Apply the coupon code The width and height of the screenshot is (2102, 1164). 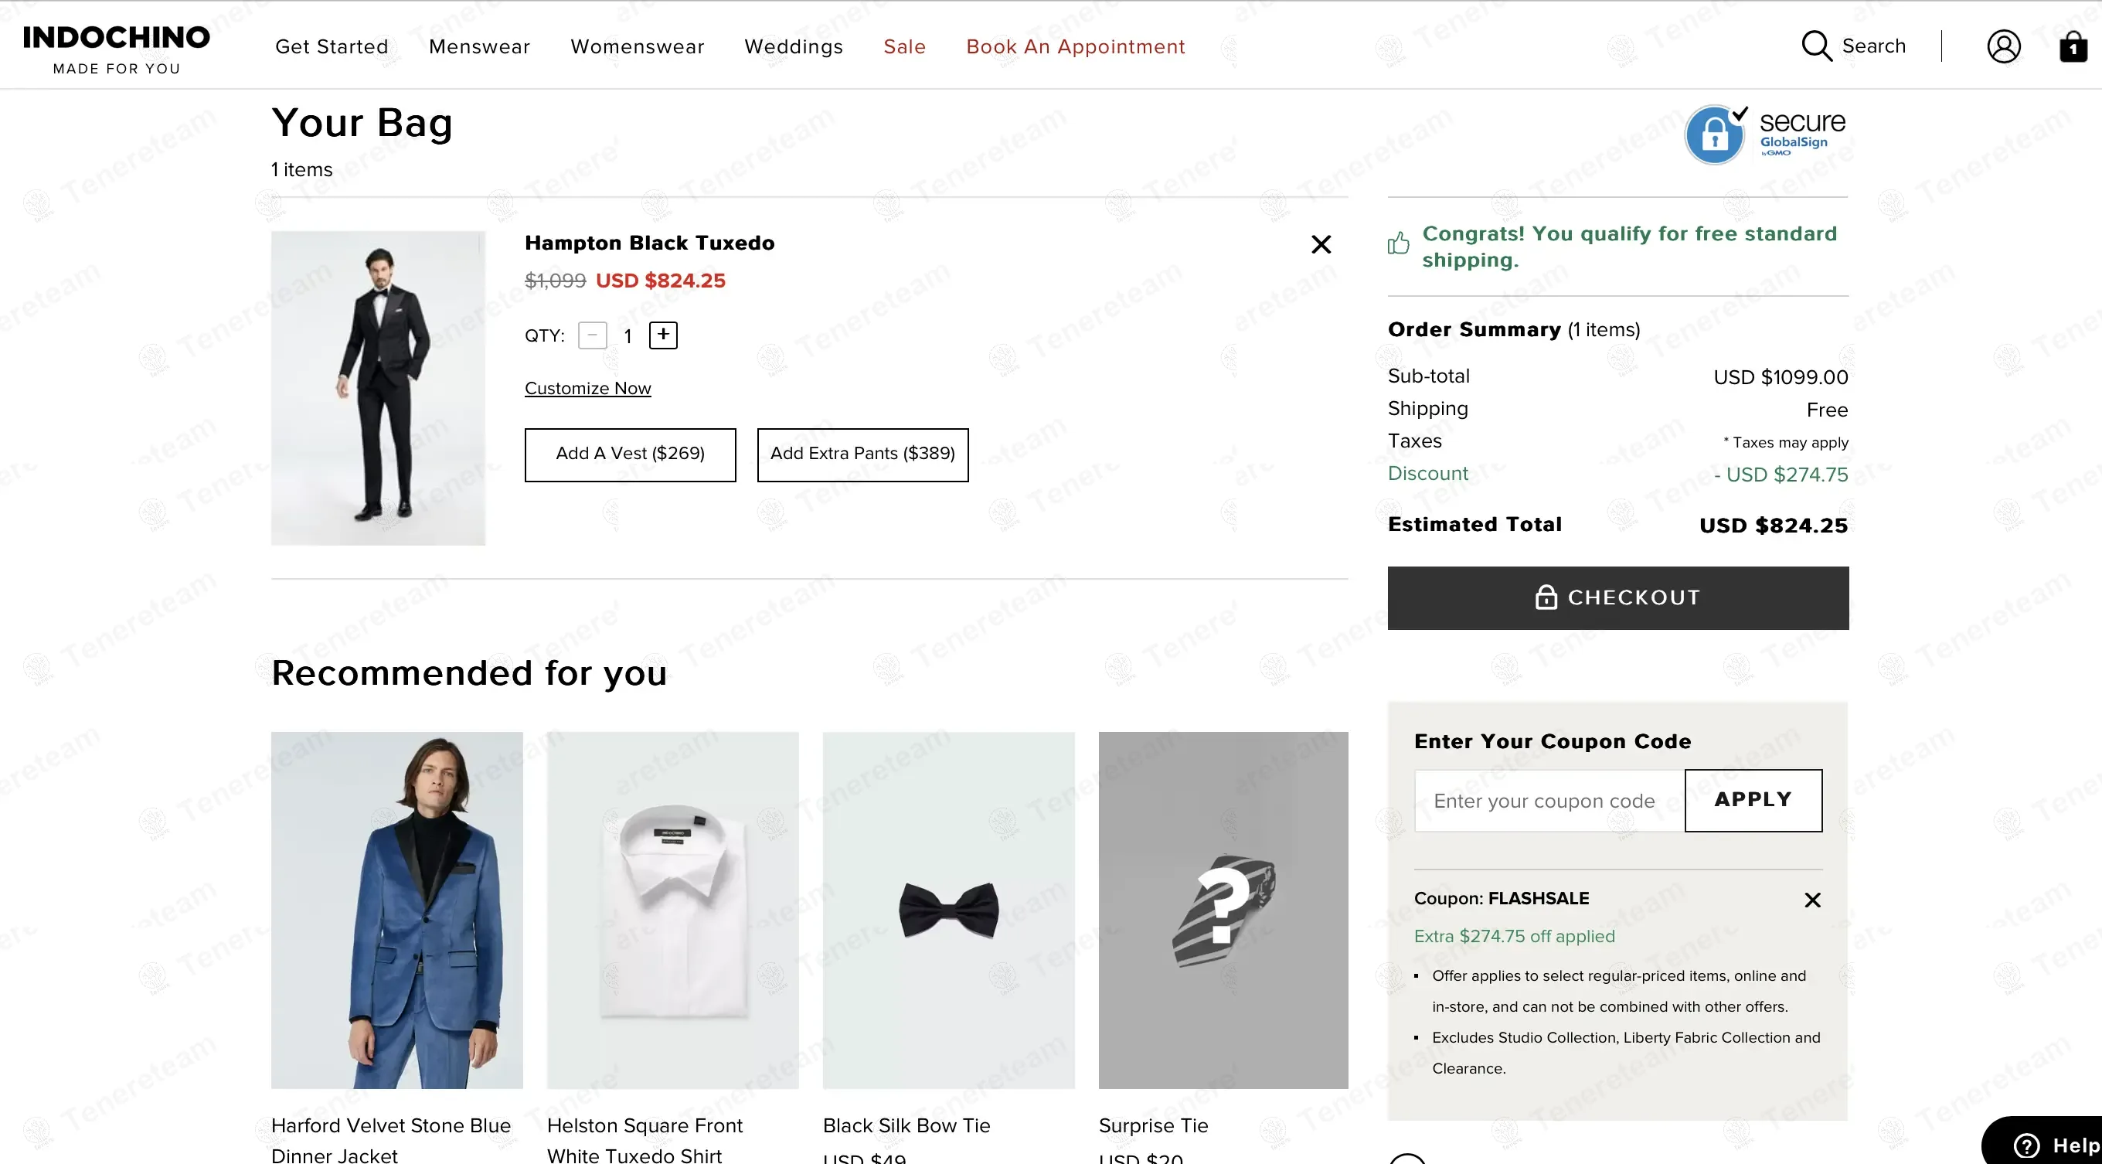coord(1753,800)
